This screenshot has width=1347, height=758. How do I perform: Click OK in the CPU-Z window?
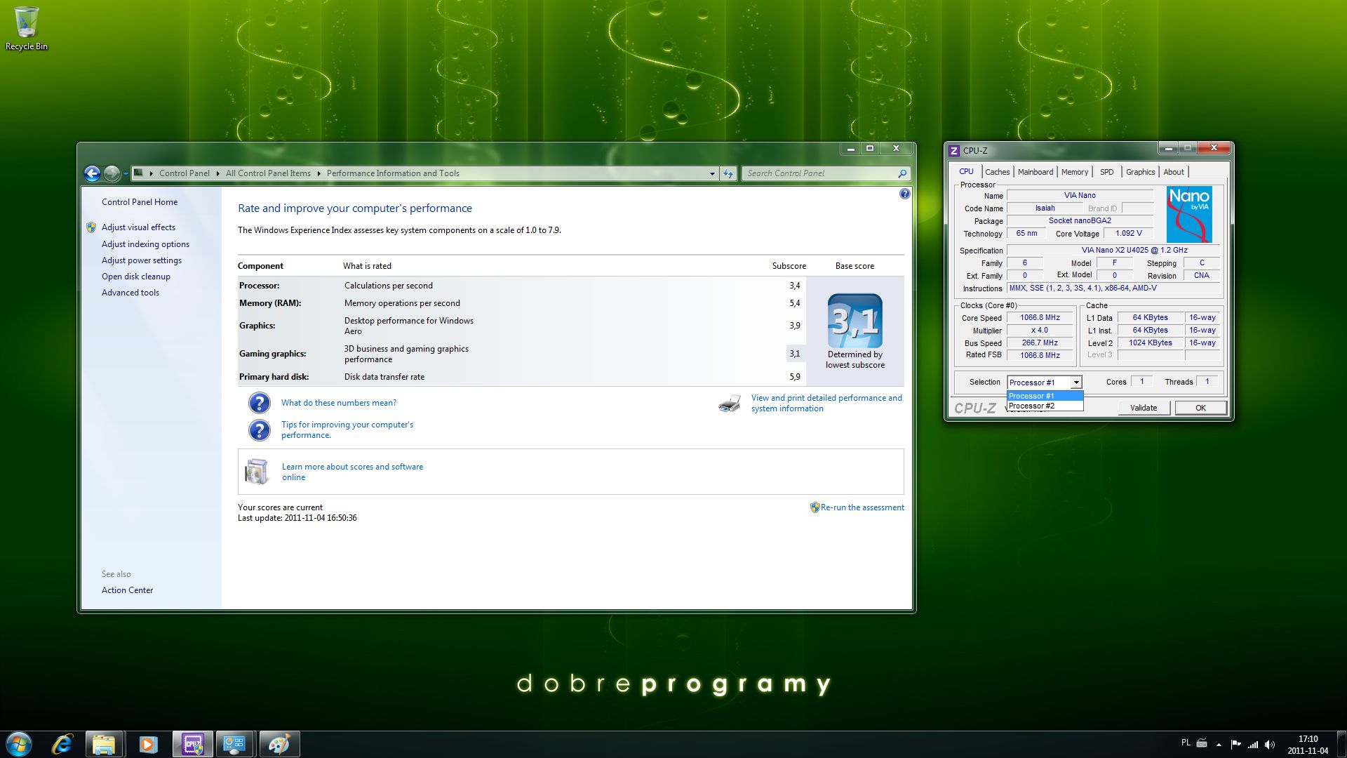(x=1200, y=408)
